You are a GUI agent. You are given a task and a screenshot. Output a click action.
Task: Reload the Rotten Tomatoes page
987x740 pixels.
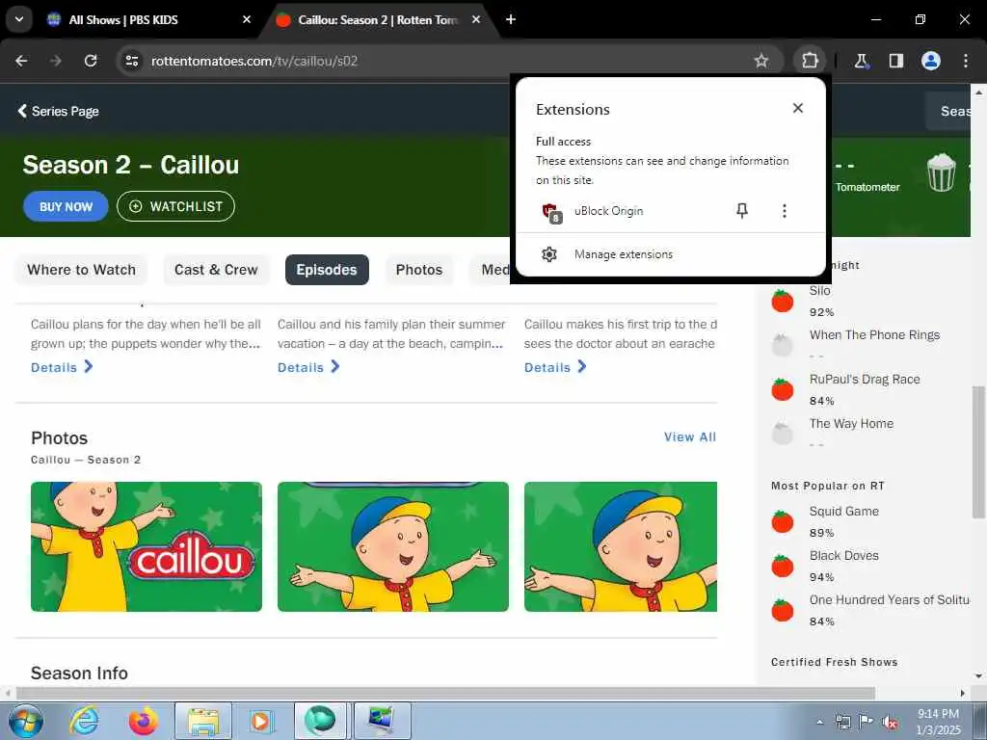click(x=91, y=61)
